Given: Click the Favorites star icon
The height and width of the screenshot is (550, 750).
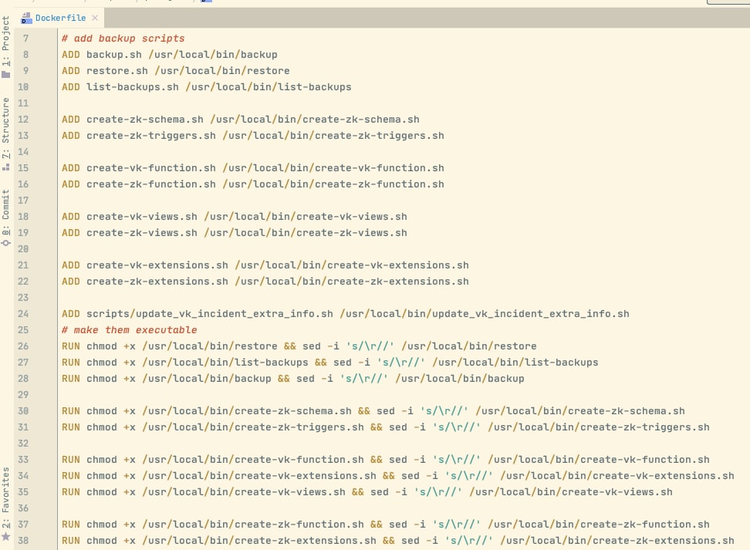Looking at the screenshot, I should click(x=5, y=536).
